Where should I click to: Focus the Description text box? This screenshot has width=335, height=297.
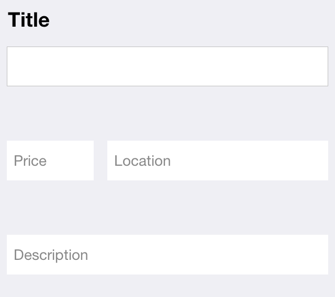pyautogui.click(x=167, y=255)
